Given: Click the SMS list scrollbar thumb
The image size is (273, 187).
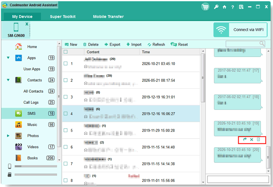Looking at the screenshot, I should [x=203, y=78].
